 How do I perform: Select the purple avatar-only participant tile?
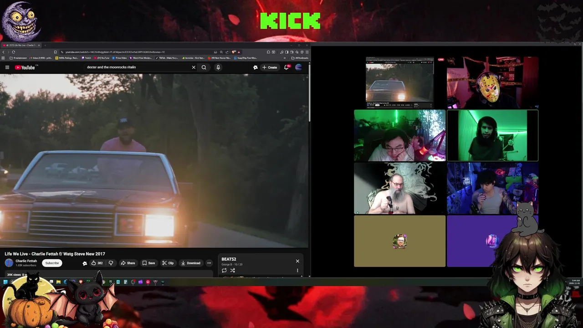tap(492, 241)
